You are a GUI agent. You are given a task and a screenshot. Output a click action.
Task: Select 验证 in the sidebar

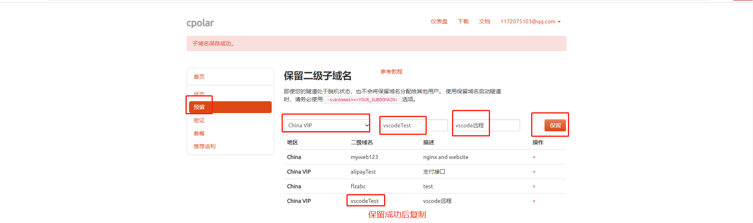tap(199, 120)
